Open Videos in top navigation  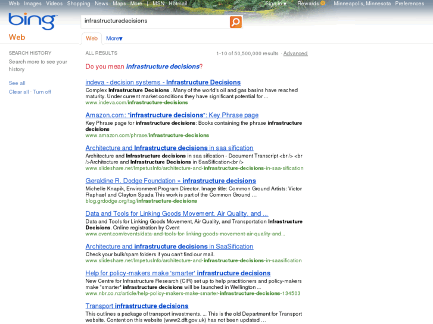pos(54,4)
